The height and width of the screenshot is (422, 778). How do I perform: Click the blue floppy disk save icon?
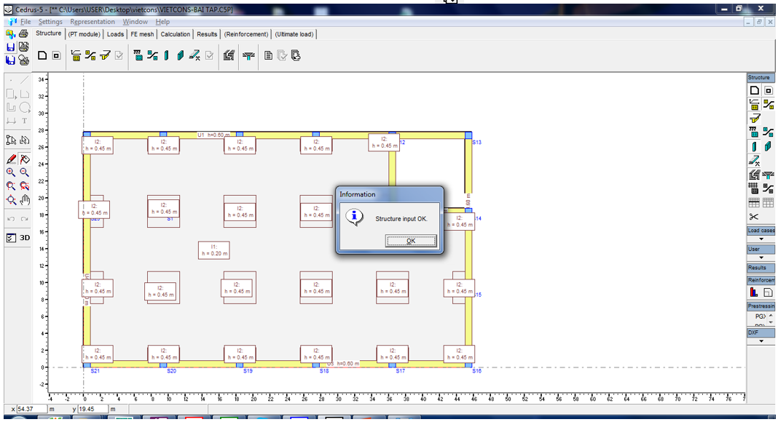click(x=10, y=47)
